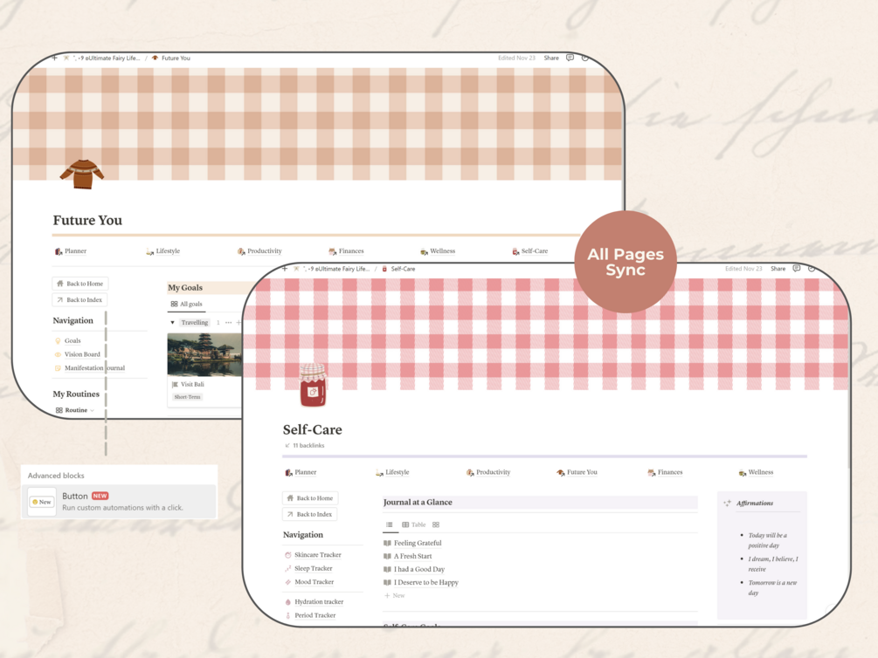Open Vision Board navigation item
This screenshot has width=878, height=658.
[77, 354]
